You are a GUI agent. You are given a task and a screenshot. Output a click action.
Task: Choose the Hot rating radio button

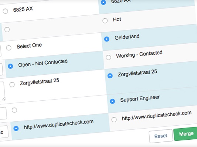point(105,21)
